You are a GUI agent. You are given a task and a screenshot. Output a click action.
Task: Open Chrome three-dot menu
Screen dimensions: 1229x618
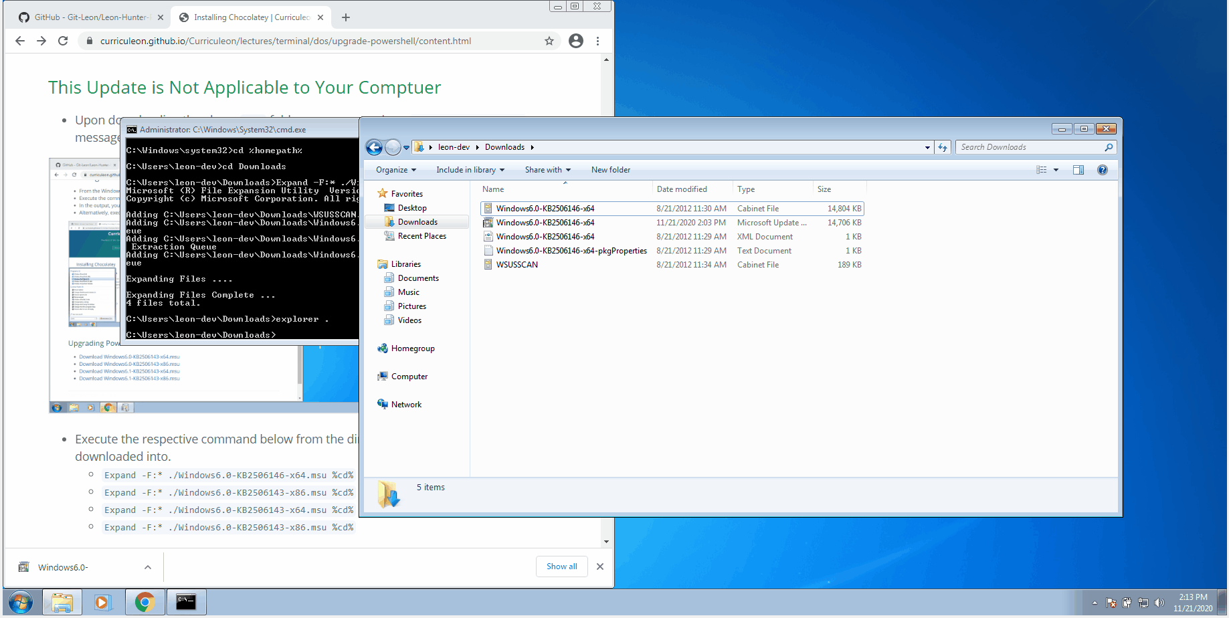598,41
